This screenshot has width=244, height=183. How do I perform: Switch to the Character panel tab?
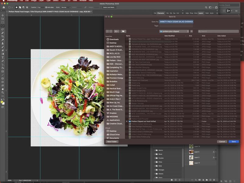161,13
